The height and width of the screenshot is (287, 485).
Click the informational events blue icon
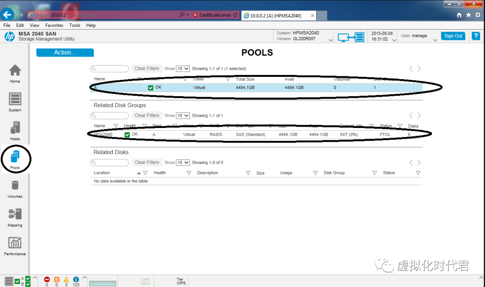coord(76,279)
